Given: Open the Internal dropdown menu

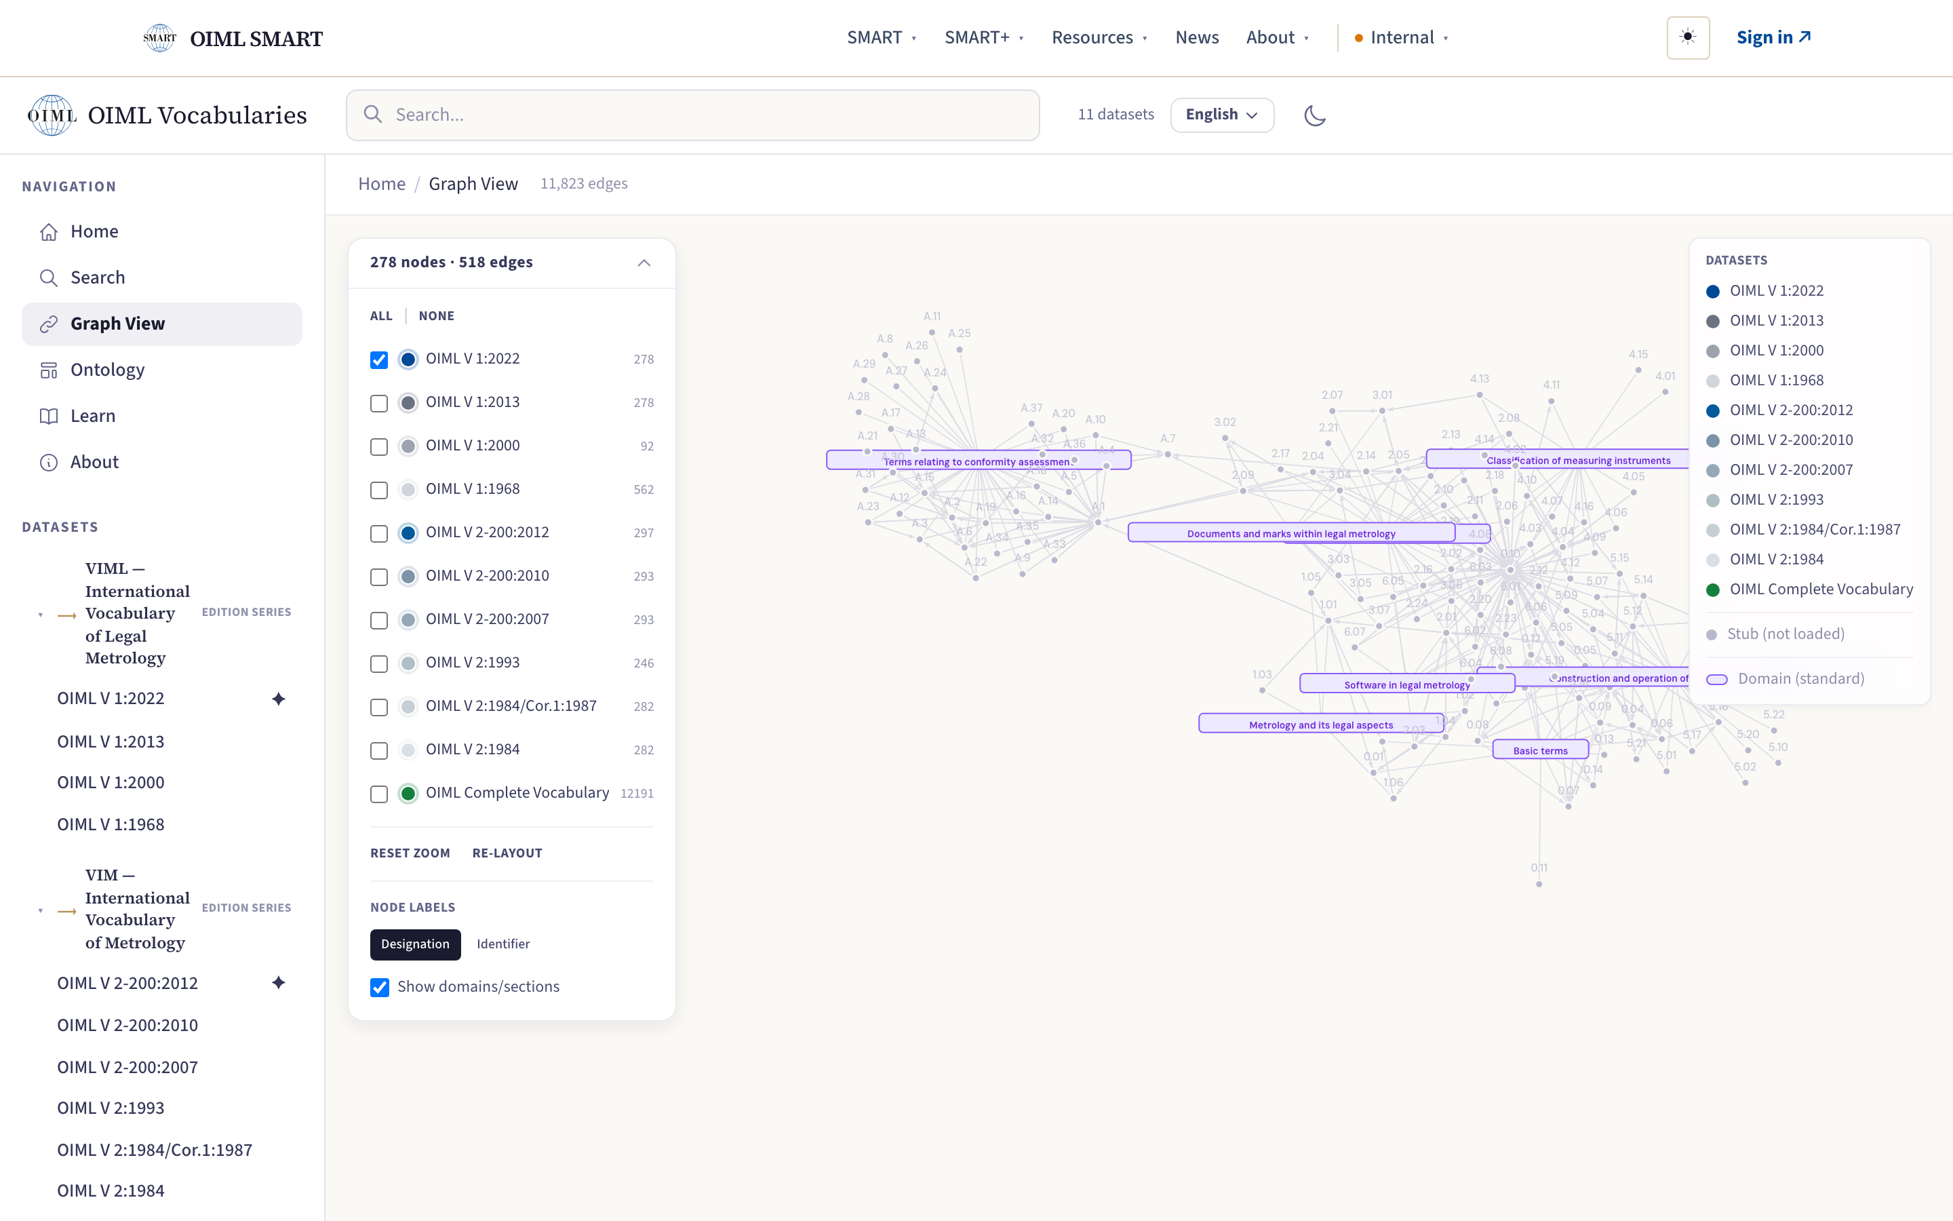Looking at the screenshot, I should point(1402,37).
